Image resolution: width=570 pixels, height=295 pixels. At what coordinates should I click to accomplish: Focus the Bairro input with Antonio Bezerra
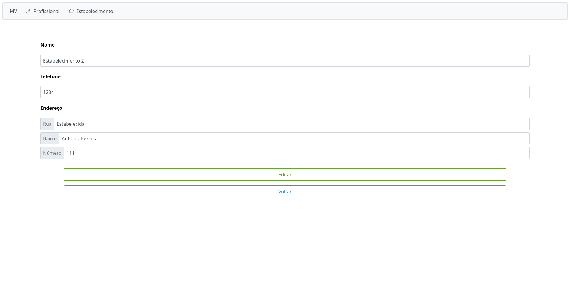click(294, 138)
